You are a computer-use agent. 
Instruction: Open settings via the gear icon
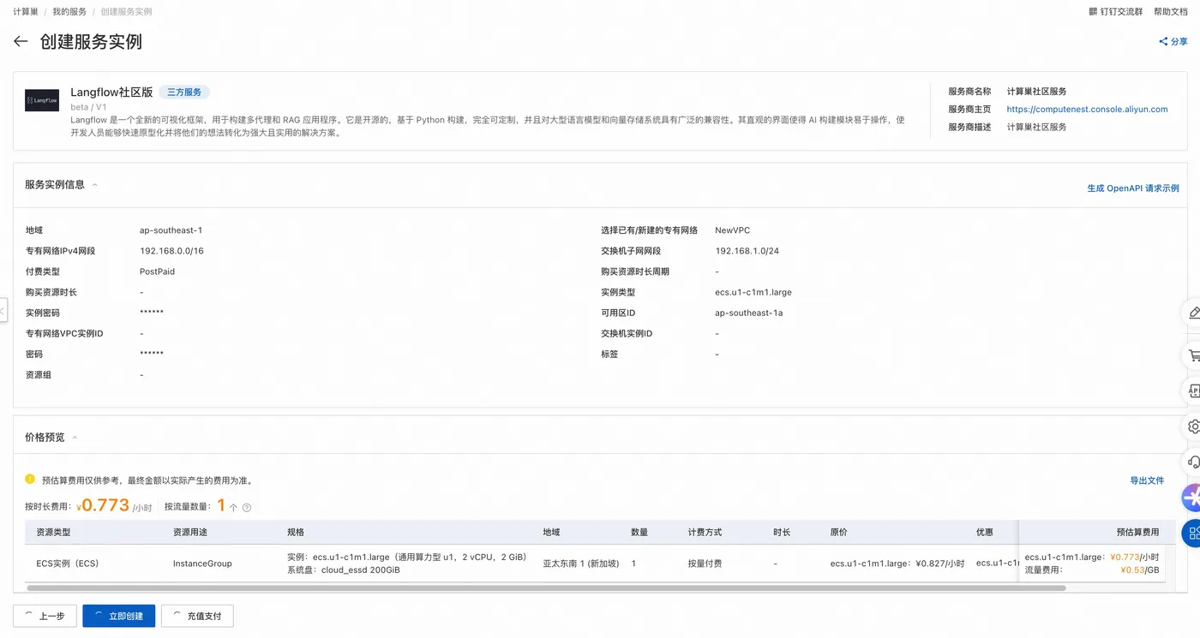click(1193, 426)
